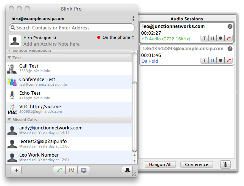Viewport: 244px width, 186px height.
Task: Select the Conference Test contact
Action: (x=69, y=82)
